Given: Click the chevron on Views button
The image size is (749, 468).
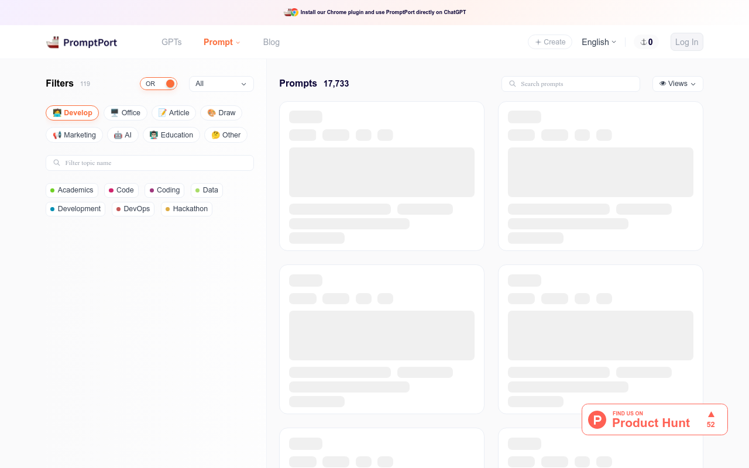Looking at the screenshot, I should 693,84.
